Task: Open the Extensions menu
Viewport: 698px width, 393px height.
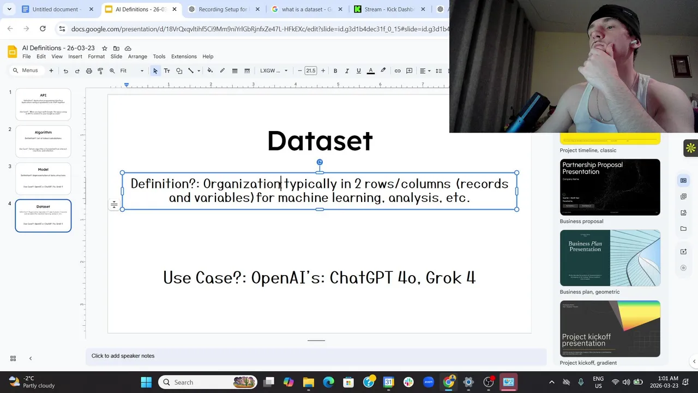Action: (184, 56)
